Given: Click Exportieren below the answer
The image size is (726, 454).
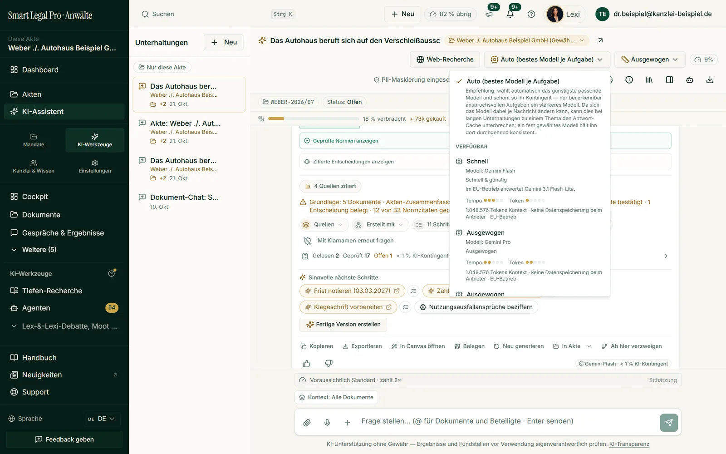Looking at the screenshot, I should [362, 346].
